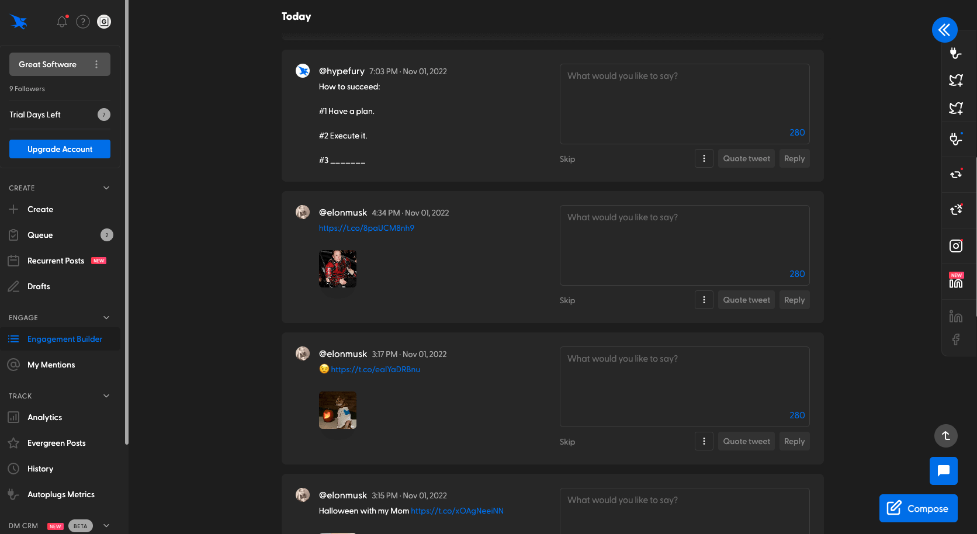Click the retweet icon with red notification dot
Image resolution: width=977 pixels, height=534 pixels.
[956, 174]
